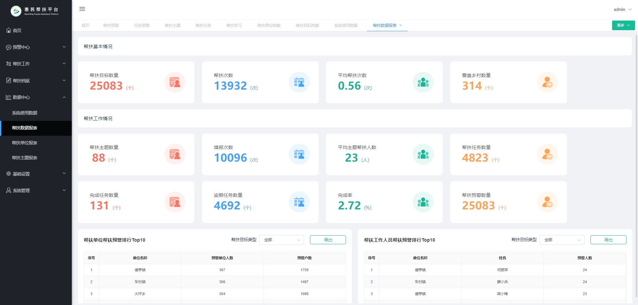Click the 预警户数 column header
This screenshot has width=638, height=305.
[304, 258]
